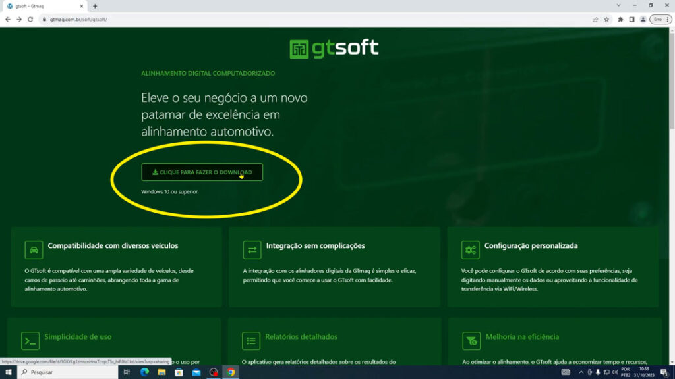Open the volume control in system tray
The height and width of the screenshot is (379, 675).
(615, 372)
